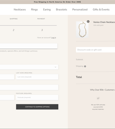Open the Venice Chain Necklace thumbnail

pyautogui.click(x=82, y=30)
